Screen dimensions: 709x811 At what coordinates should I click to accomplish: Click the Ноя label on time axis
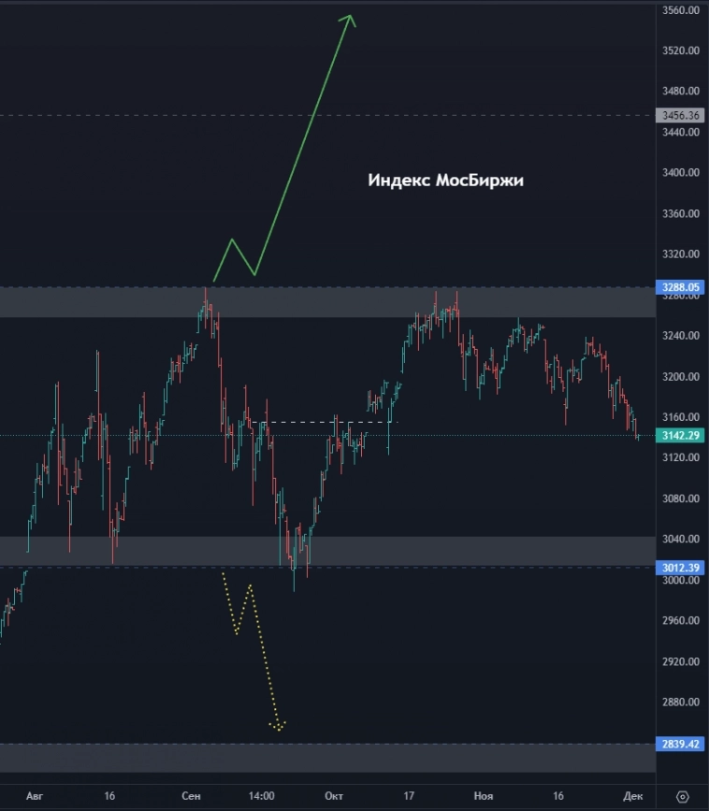(x=483, y=796)
